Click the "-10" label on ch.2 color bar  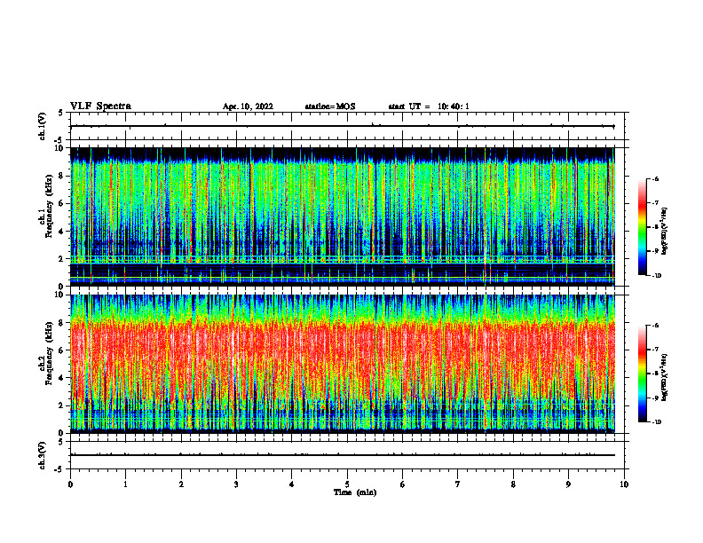[657, 422]
